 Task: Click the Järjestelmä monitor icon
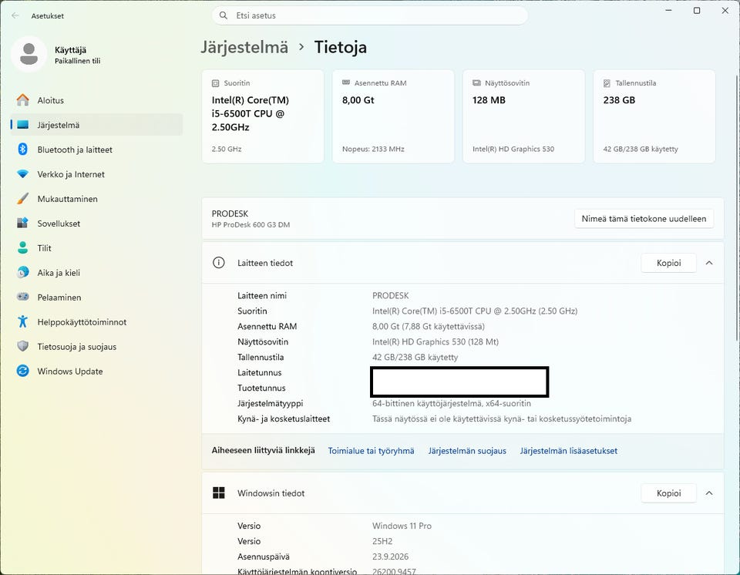click(x=22, y=125)
